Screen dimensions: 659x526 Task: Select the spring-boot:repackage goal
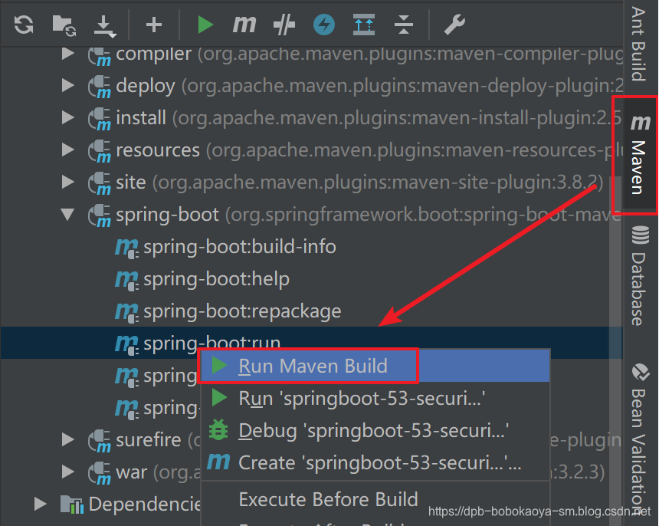click(242, 311)
